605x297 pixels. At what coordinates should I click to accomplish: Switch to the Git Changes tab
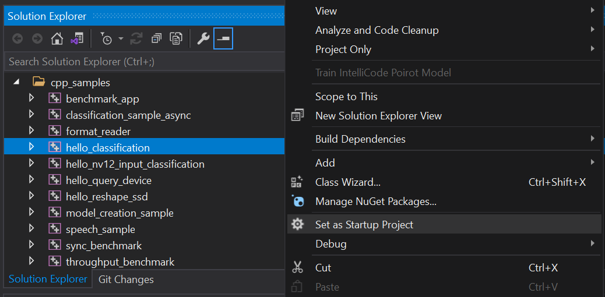(126, 280)
